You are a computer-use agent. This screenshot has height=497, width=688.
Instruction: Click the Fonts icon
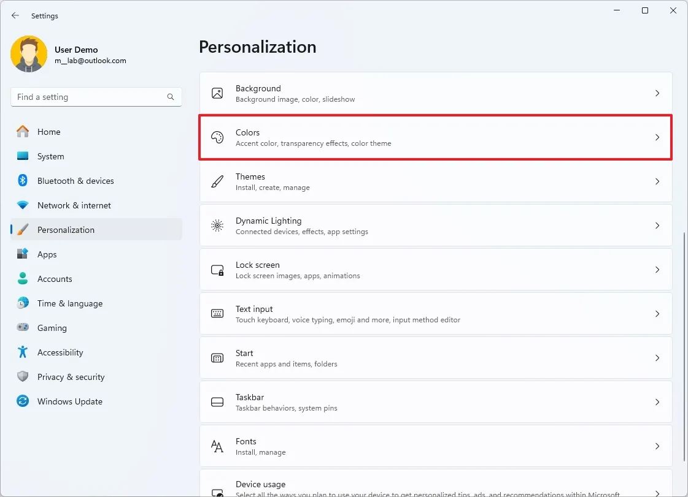(x=217, y=446)
